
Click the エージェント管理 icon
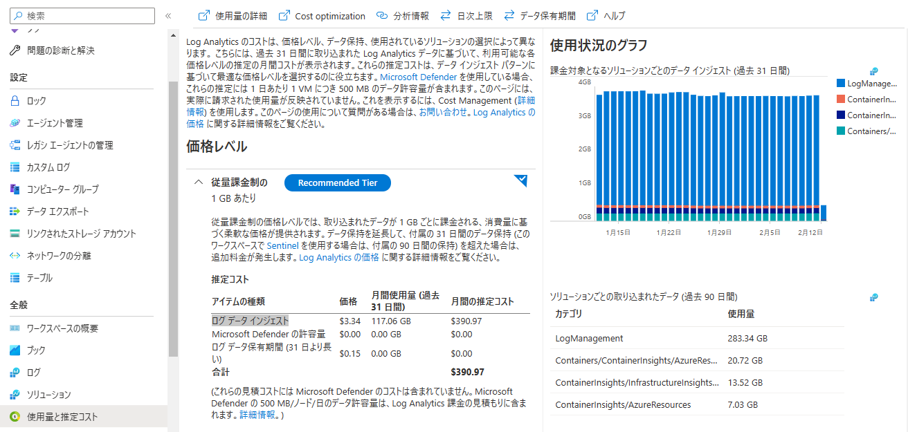point(15,123)
